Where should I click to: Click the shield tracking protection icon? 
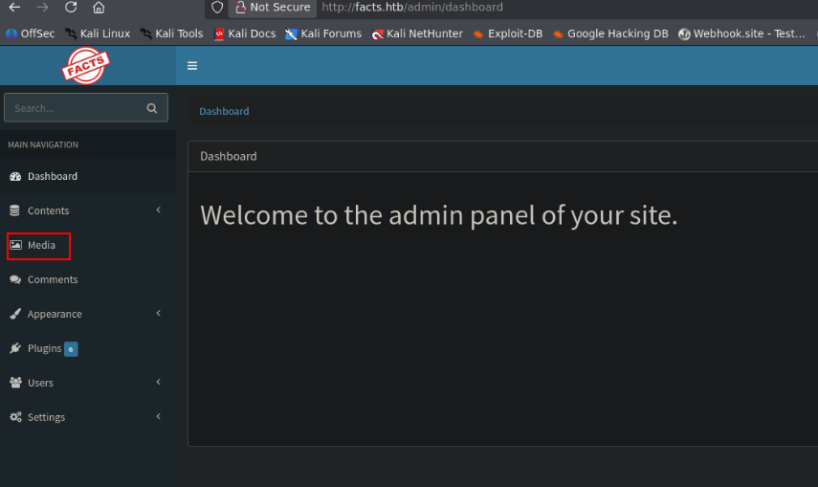(x=217, y=8)
